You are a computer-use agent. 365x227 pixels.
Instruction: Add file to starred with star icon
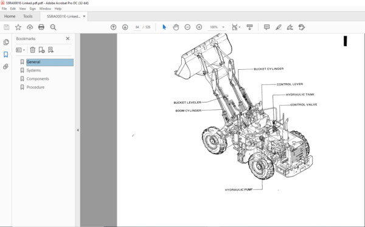[x=18, y=27]
